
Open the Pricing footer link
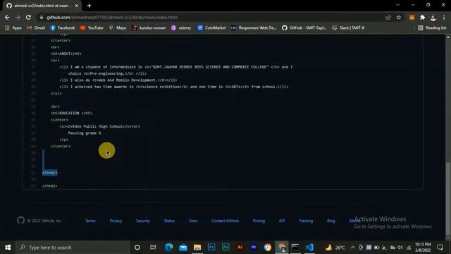(259, 221)
